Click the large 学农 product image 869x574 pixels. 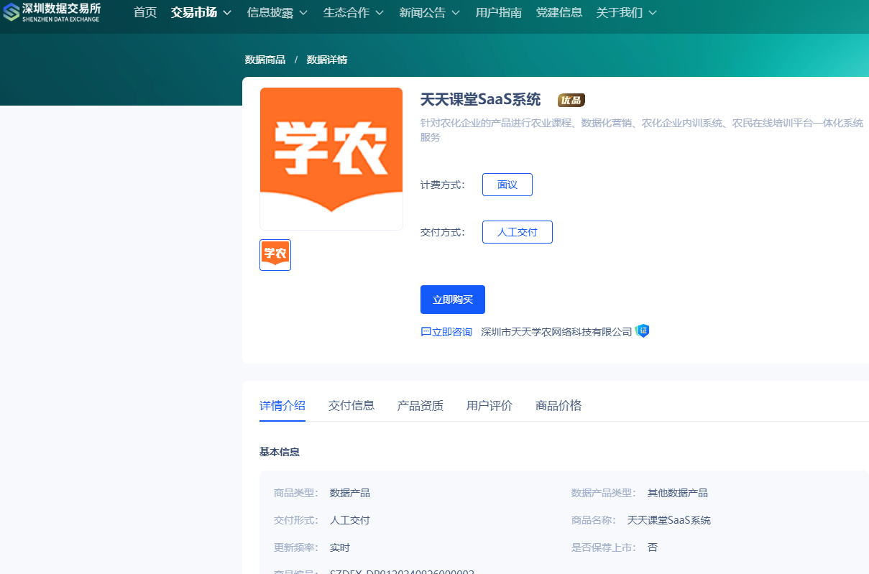[331, 159]
